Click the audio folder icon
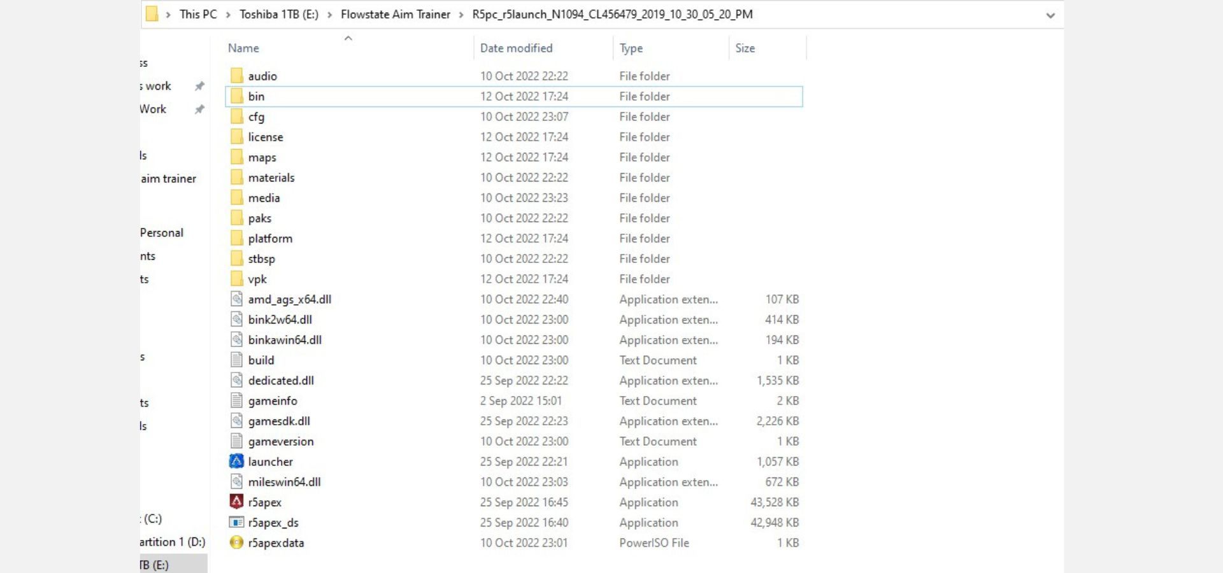The width and height of the screenshot is (1223, 573). tap(236, 76)
